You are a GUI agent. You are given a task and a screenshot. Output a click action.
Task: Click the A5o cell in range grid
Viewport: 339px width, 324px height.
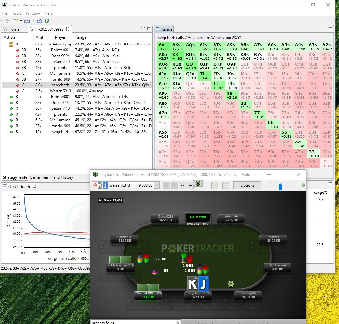[163, 134]
